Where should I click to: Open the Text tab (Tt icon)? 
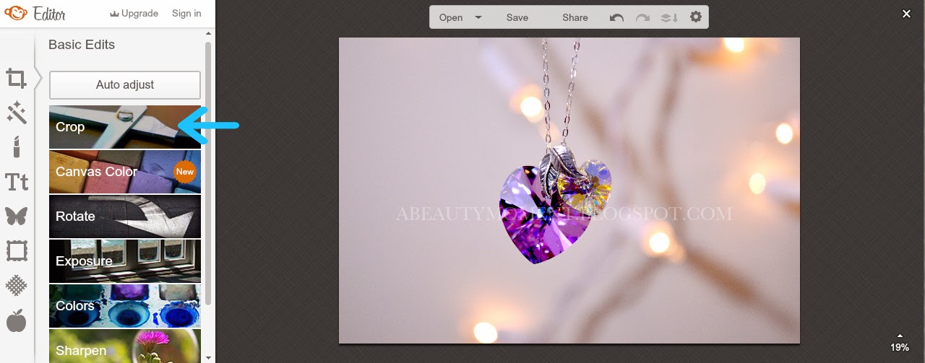coord(17,182)
